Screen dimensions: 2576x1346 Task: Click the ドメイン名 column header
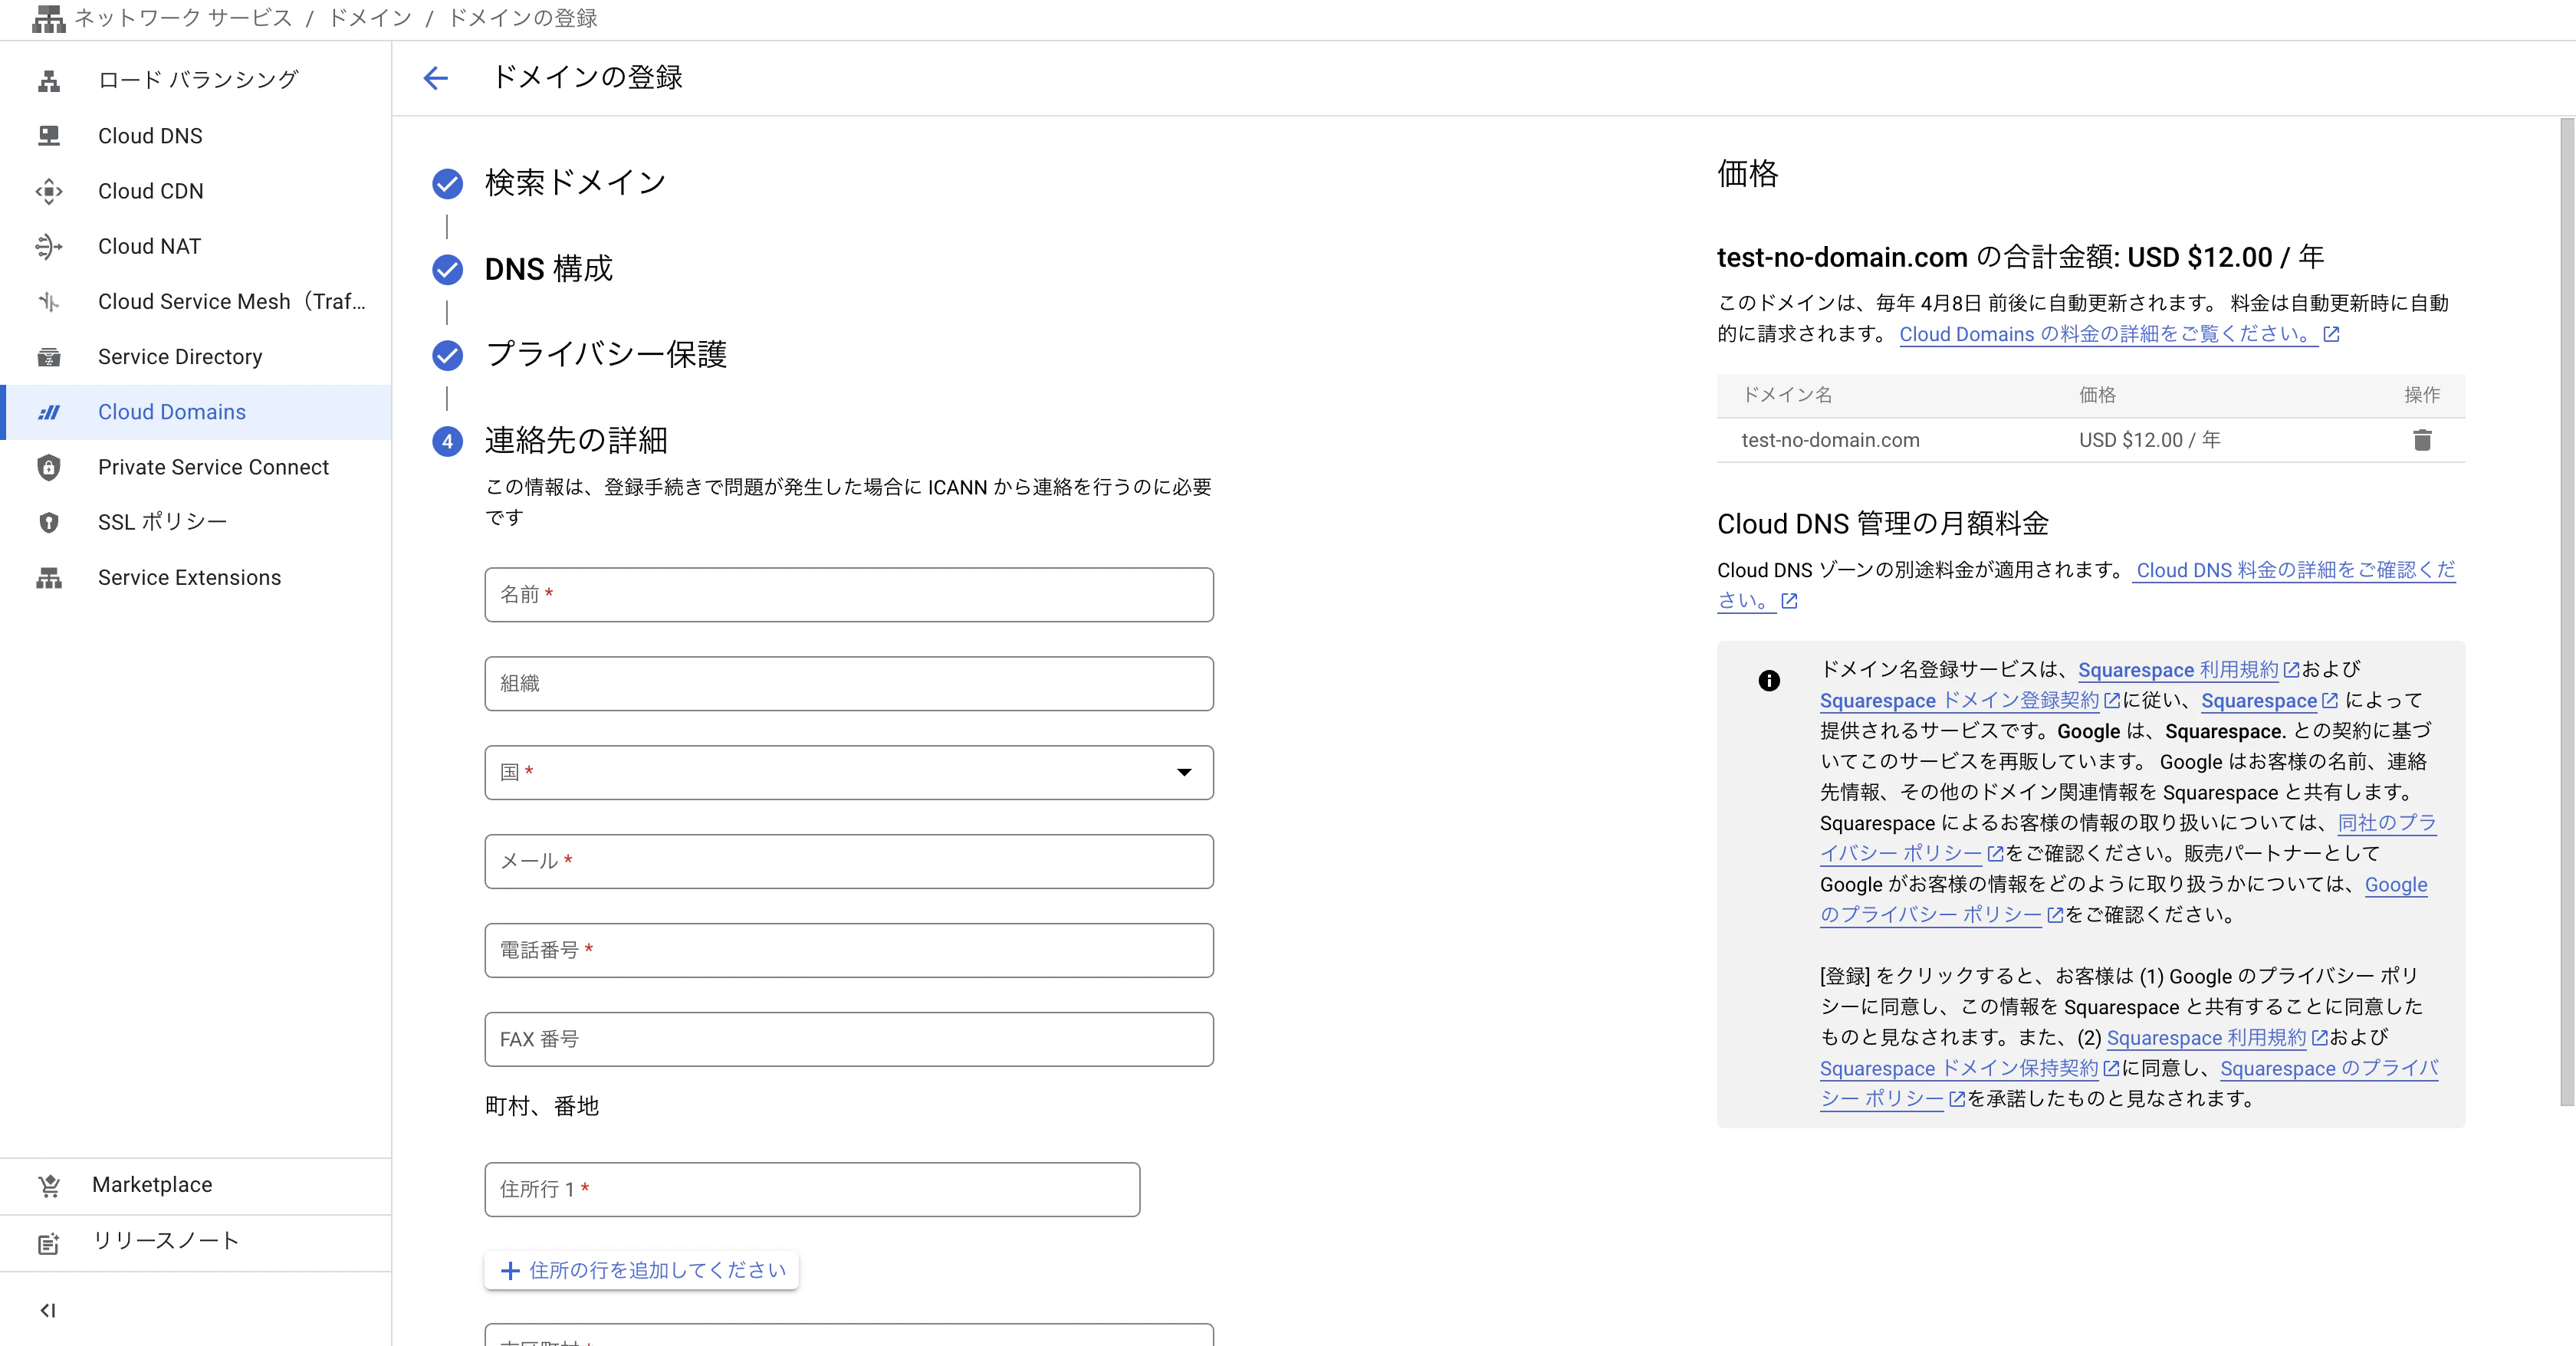(x=1787, y=395)
